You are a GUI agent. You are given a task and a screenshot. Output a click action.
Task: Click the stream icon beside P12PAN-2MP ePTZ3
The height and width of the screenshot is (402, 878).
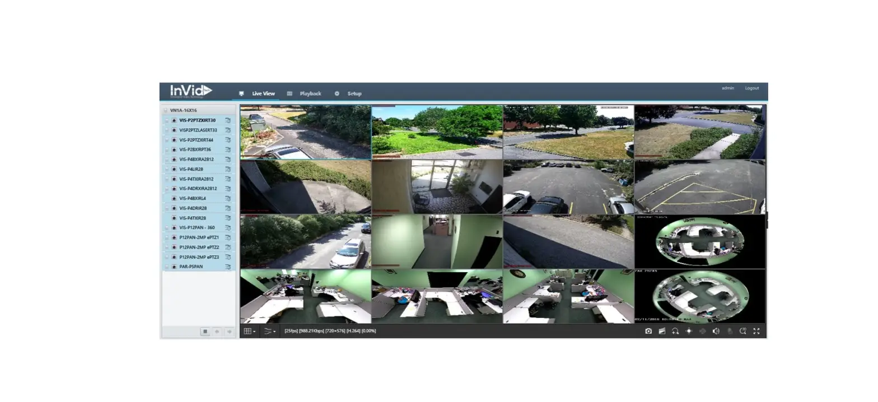click(228, 257)
